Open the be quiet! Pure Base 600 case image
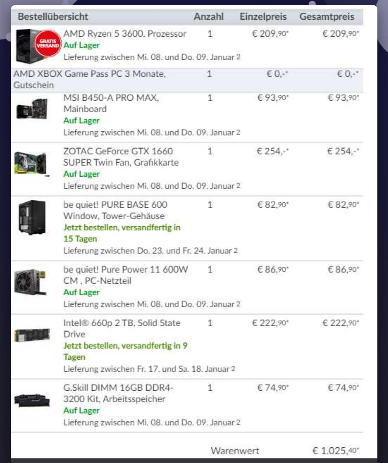 (32, 217)
